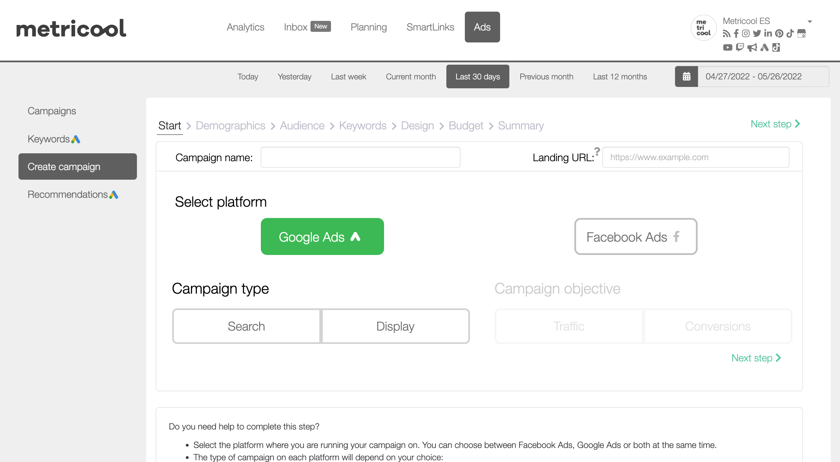Click the LinkedIn icon in header

pyautogui.click(x=768, y=34)
